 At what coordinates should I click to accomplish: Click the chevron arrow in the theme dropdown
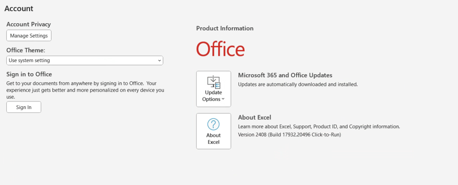click(x=159, y=60)
